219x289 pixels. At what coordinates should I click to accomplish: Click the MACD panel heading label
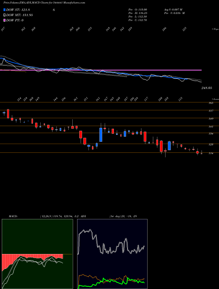(x=13, y=216)
